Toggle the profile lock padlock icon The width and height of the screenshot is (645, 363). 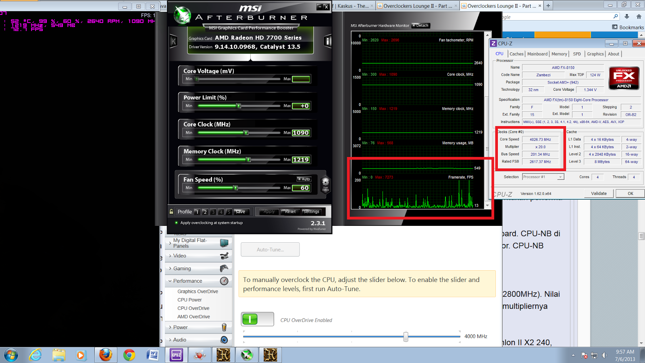[171, 211]
